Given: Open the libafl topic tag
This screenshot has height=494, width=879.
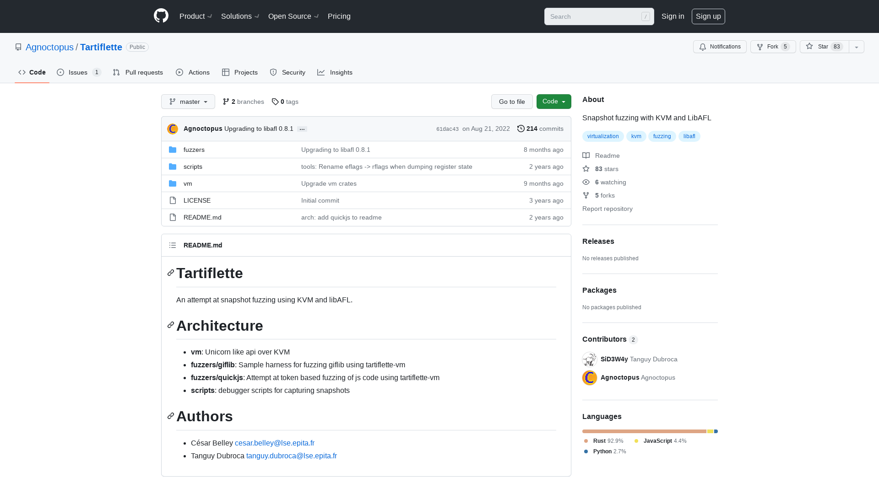Looking at the screenshot, I should tap(689, 136).
